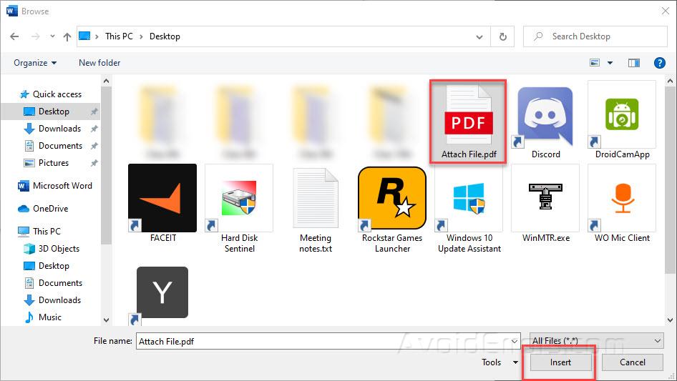Viewport: 677px width, 381px height.
Task: Select OneDrive in navigation pane
Action: coord(50,209)
